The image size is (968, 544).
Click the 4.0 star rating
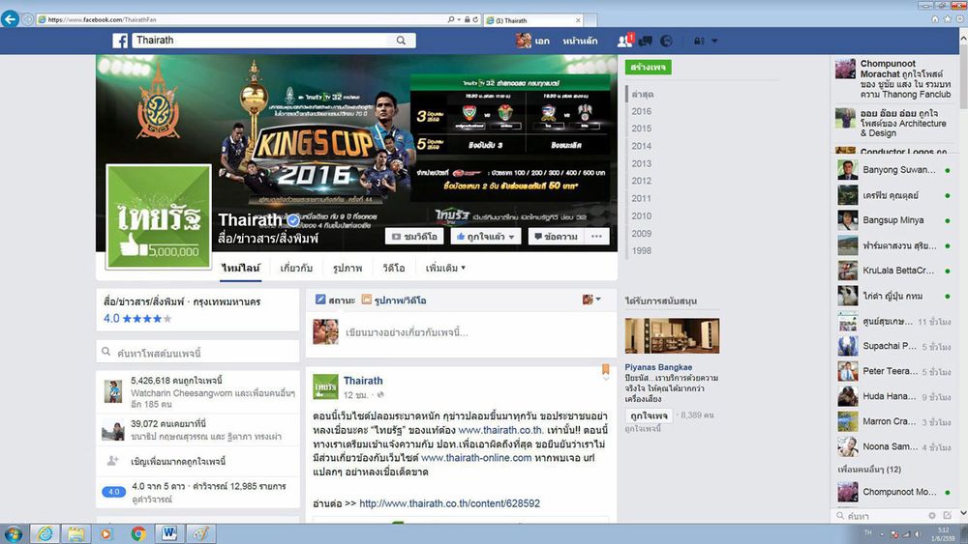tap(137, 319)
